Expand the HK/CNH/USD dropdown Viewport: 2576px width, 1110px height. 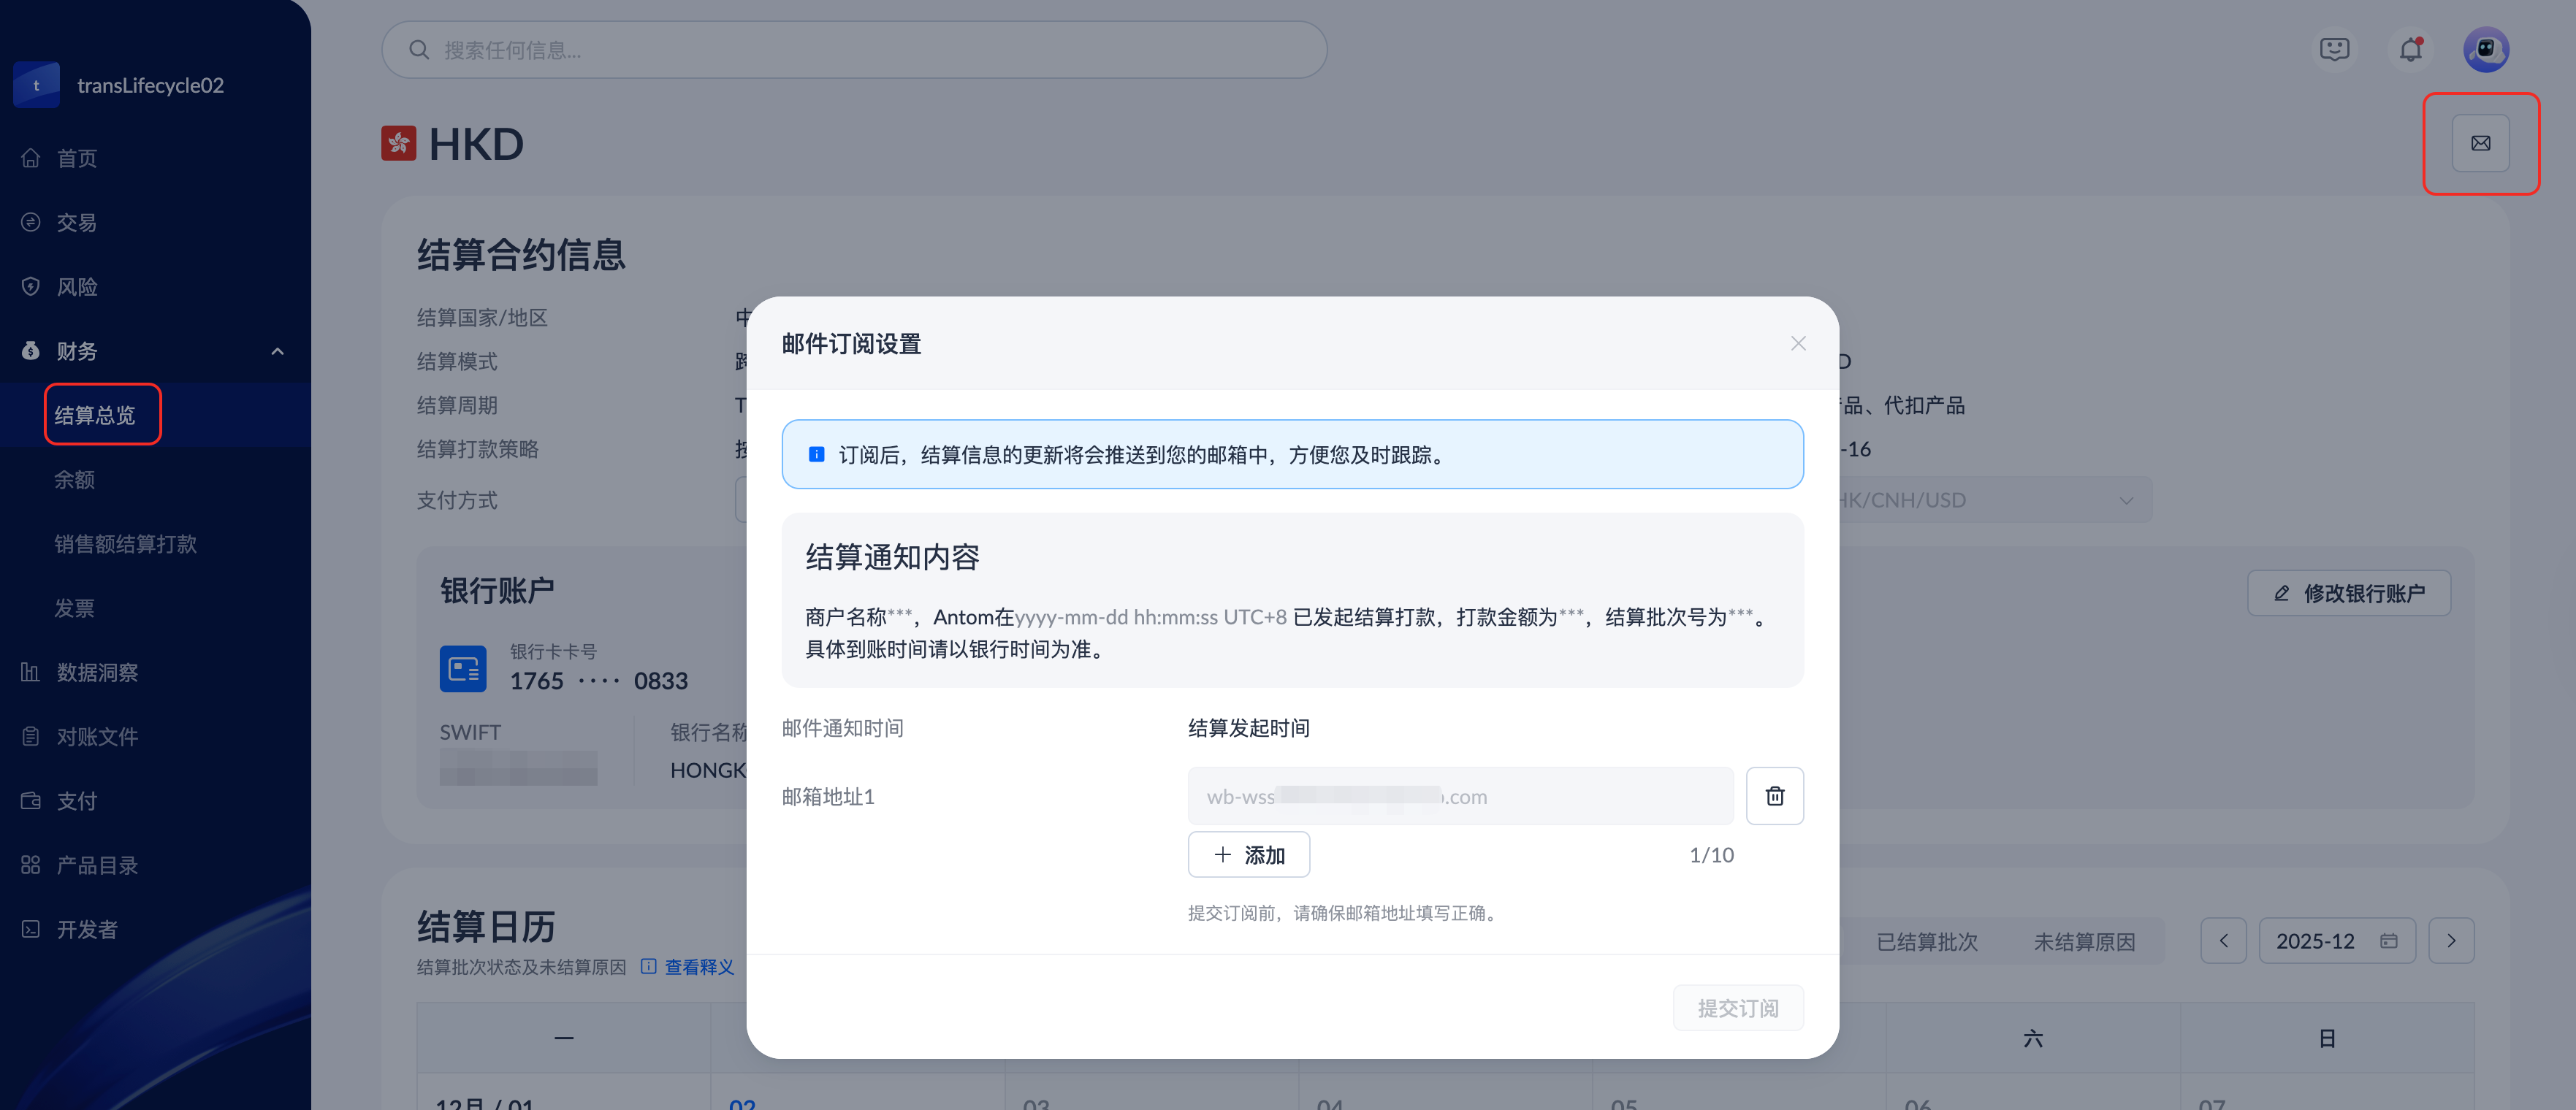[2126, 500]
